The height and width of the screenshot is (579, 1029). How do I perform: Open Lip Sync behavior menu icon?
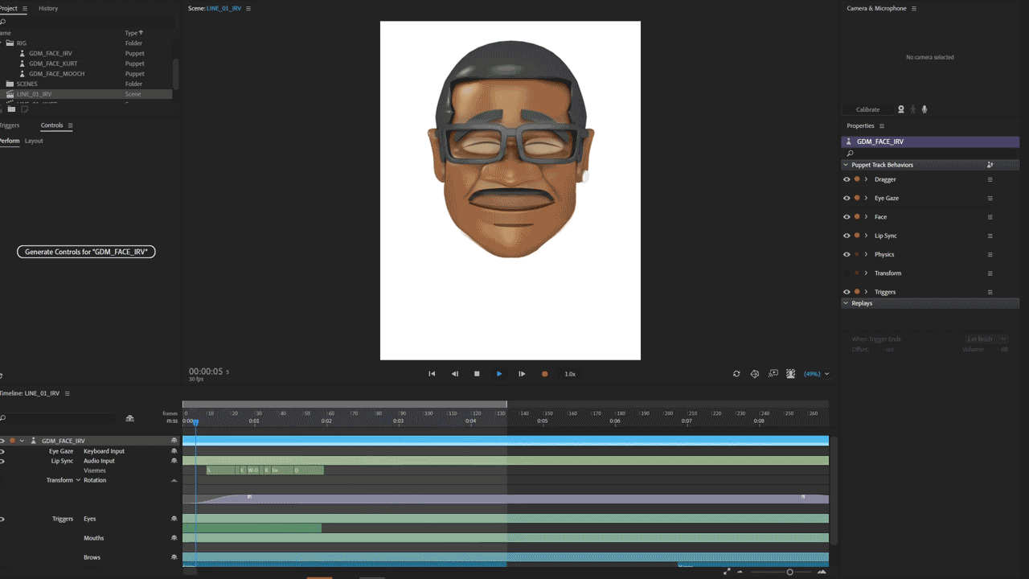[990, 236]
